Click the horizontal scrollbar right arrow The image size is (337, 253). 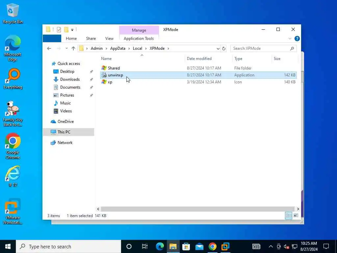[x=298, y=209]
